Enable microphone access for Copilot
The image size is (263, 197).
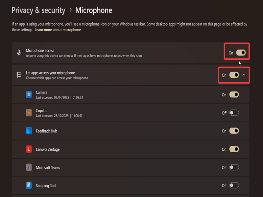(234, 113)
